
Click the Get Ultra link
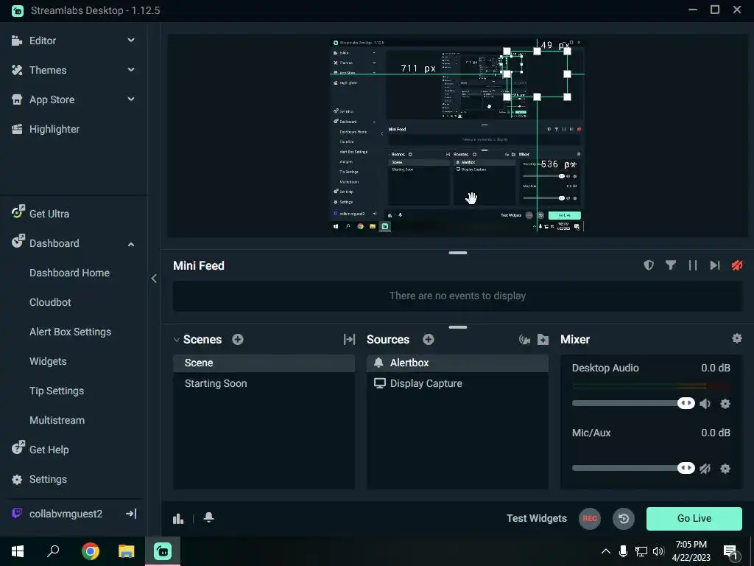pyautogui.click(x=49, y=214)
